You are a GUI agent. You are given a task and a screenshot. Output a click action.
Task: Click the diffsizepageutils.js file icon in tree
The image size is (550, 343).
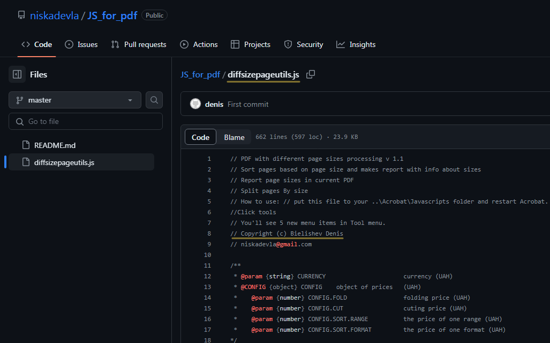point(25,162)
